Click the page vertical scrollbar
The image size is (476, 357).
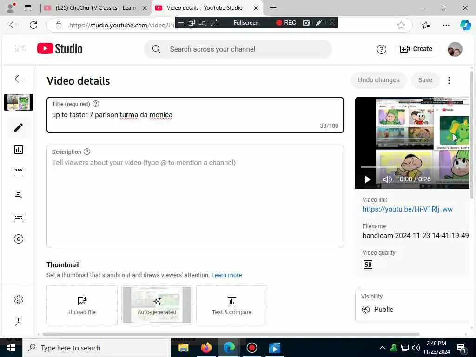(x=471, y=135)
